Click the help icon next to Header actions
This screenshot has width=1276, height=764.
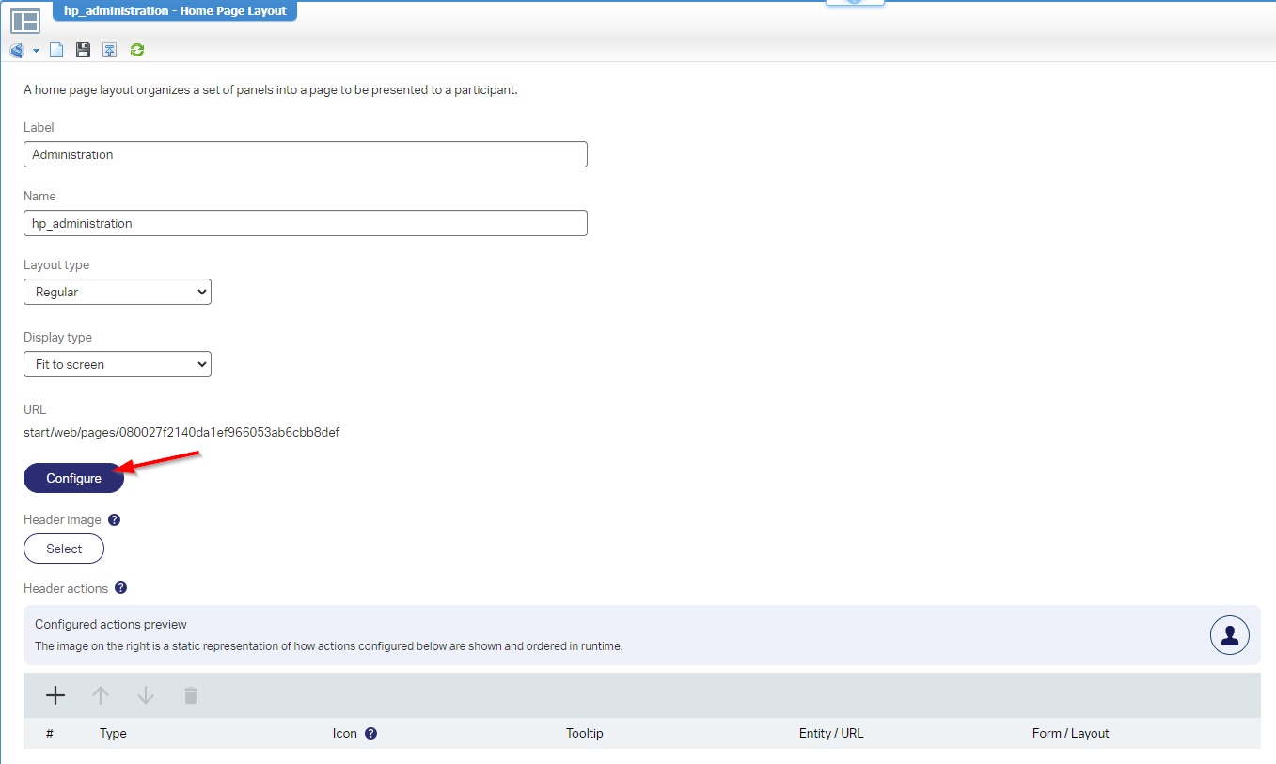point(120,588)
